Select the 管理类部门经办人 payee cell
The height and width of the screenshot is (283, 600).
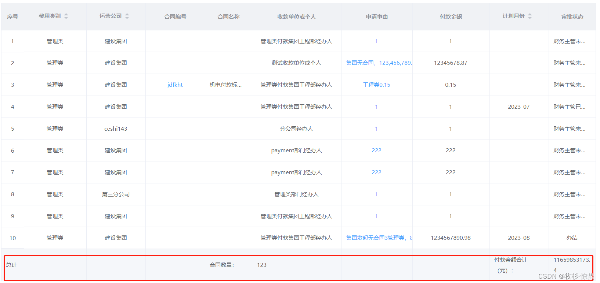[x=296, y=194]
